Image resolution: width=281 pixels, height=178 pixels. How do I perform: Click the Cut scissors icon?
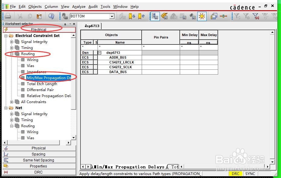[x=20, y=16]
